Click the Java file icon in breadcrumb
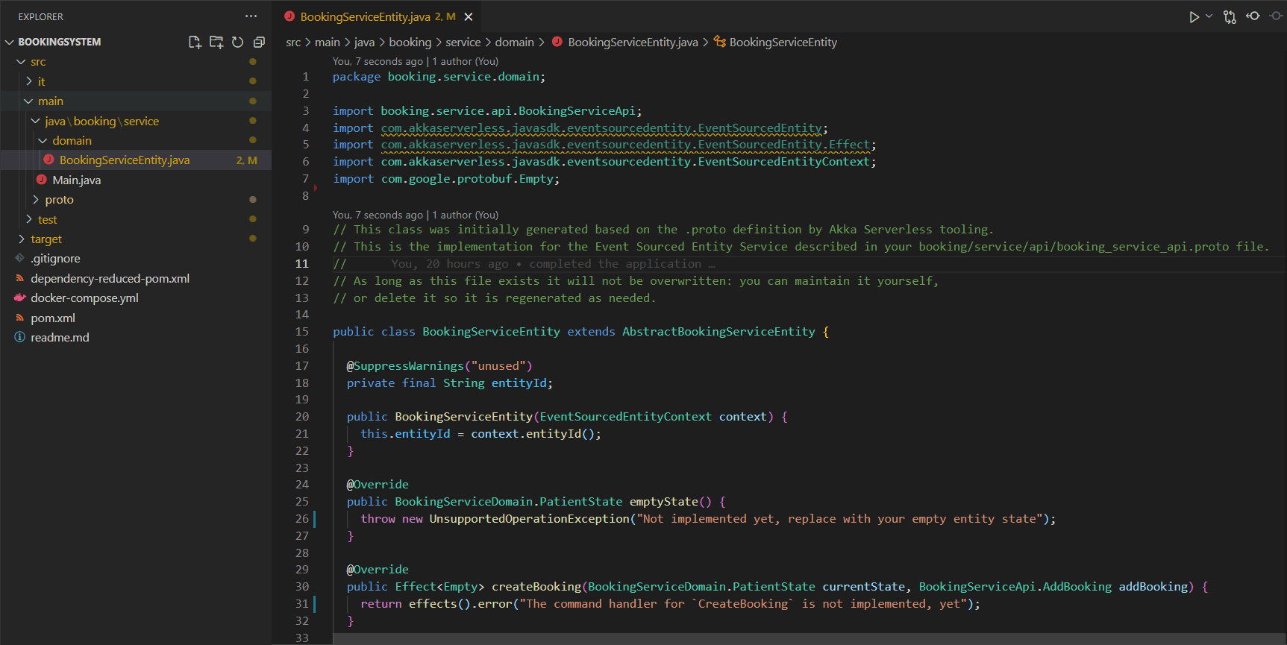The width and height of the screenshot is (1287, 645). (x=557, y=42)
